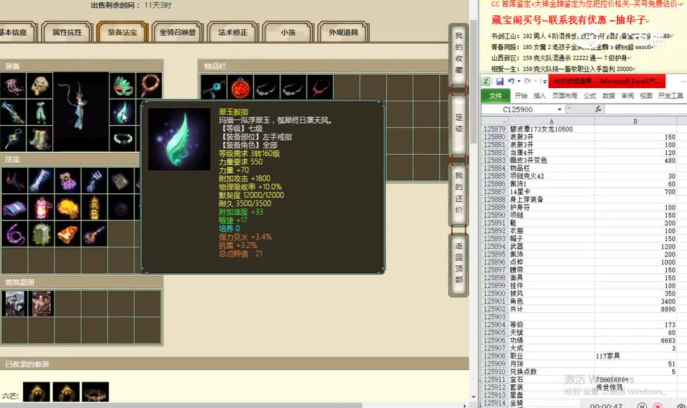Switch to 坐骑召唤兽 tab
687x408 pixels.
pyautogui.click(x=177, y=32)
